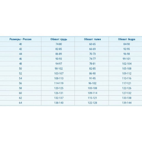Select size 58 row label
Screen dimensions: 142x142
pos(21,88)
